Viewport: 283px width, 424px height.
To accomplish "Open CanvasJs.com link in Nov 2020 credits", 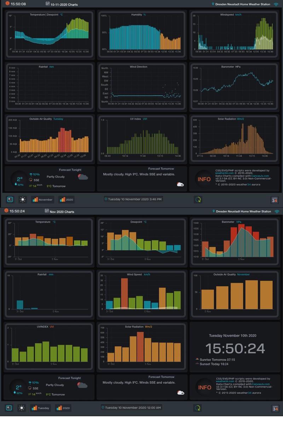I will pos(261,384).
